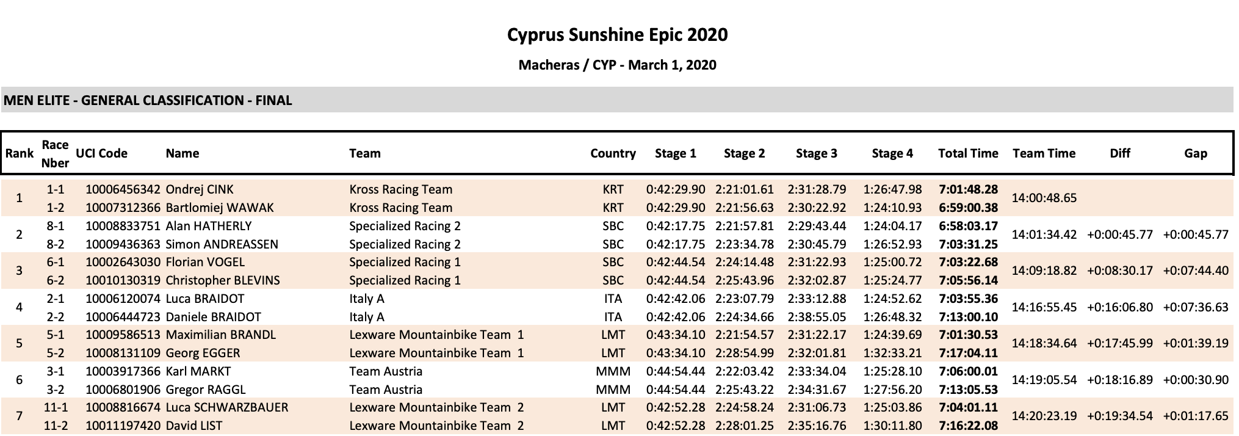Click Gregor RAGGL's Stage 4 time 1:27:56.20
This screenshot has height=436, width=1239.
(x=892, y=390)
